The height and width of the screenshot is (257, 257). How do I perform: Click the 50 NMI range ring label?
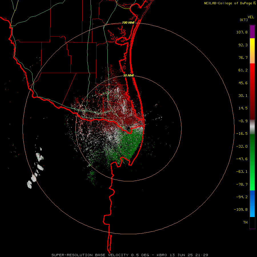coord(129,76)
